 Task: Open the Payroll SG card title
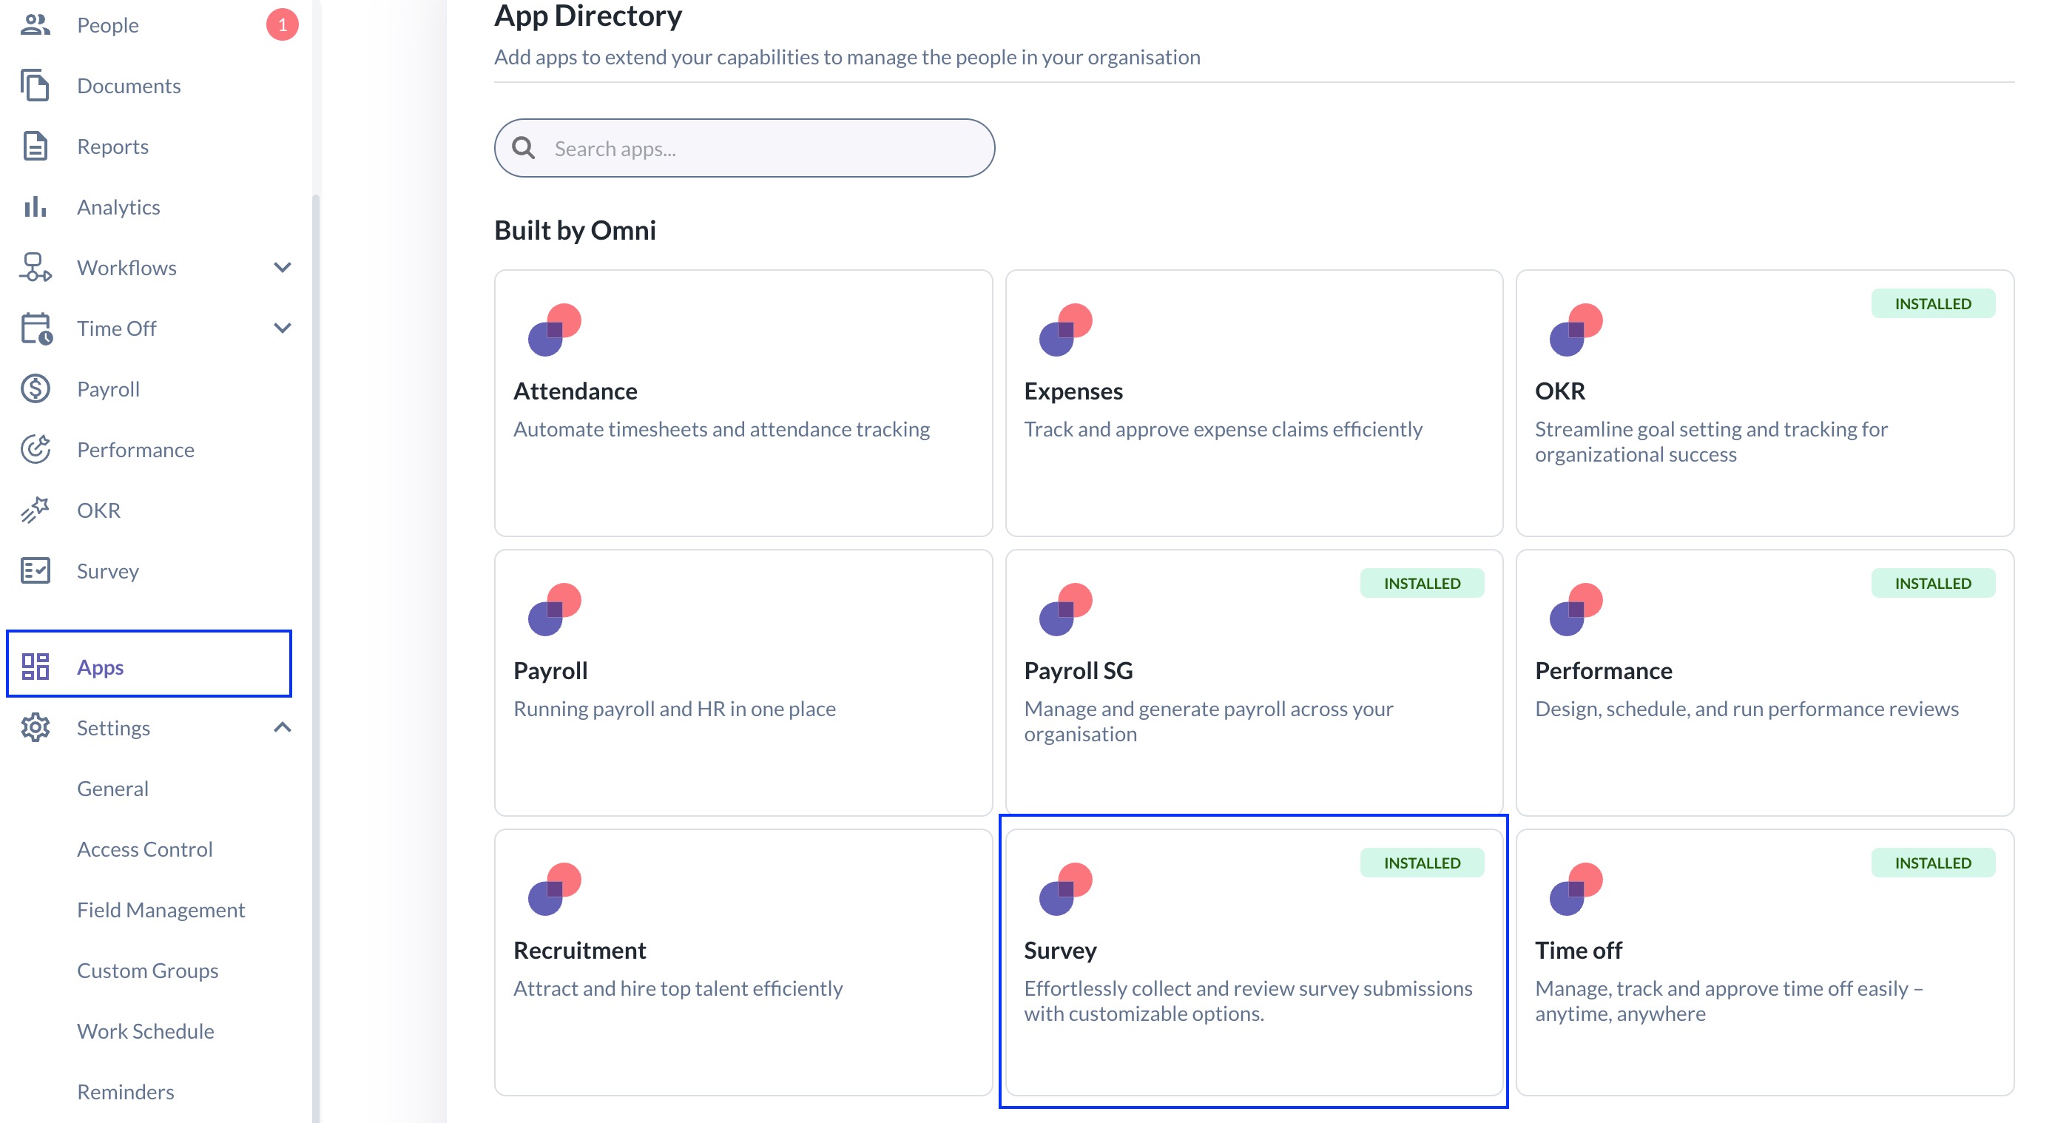pos(1078,671)
